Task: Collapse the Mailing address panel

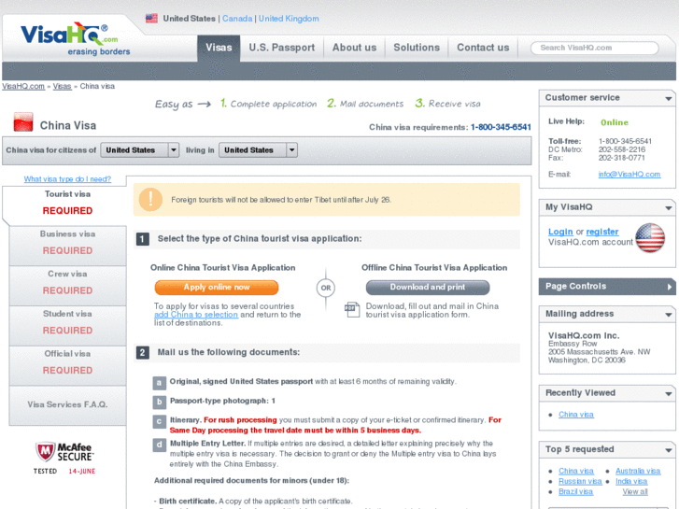Action: [x=669, y=315]
